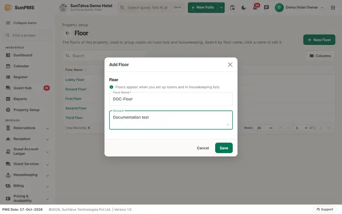
Task: Open Calendar from the sidebar
Action: point(21,66)
